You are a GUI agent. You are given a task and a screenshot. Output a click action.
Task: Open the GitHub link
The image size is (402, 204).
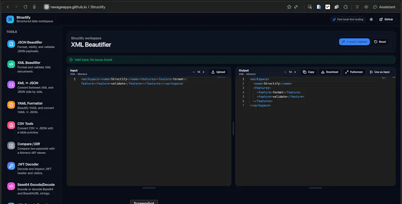coord(386,20)
